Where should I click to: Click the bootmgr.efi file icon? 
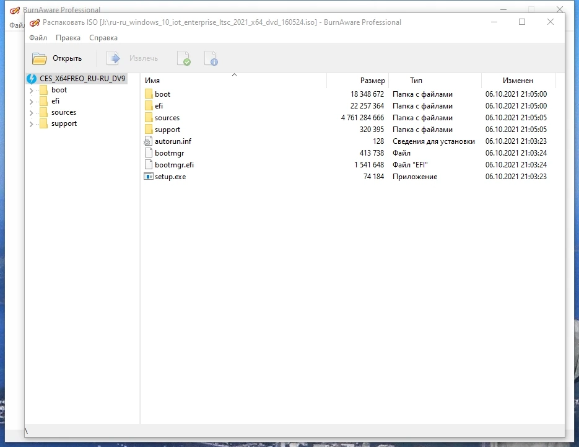pyautogui.click(x=149, y=164)
